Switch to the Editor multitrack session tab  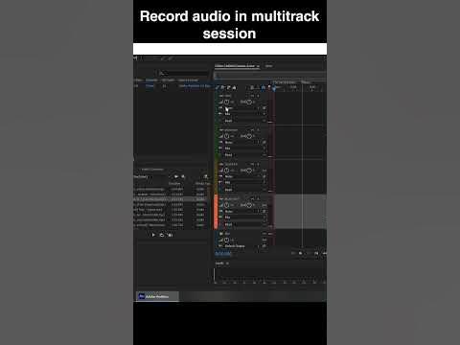point(237,66)
